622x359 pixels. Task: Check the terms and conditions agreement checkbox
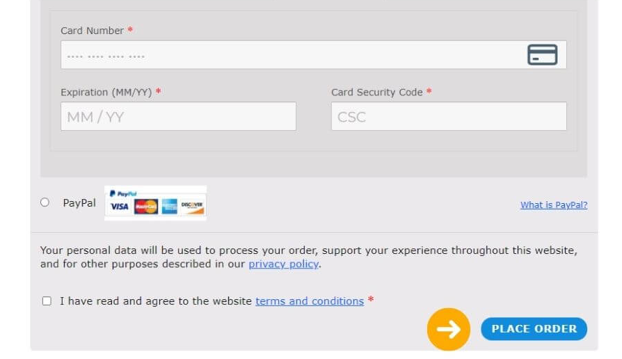[x=47, y=301]
